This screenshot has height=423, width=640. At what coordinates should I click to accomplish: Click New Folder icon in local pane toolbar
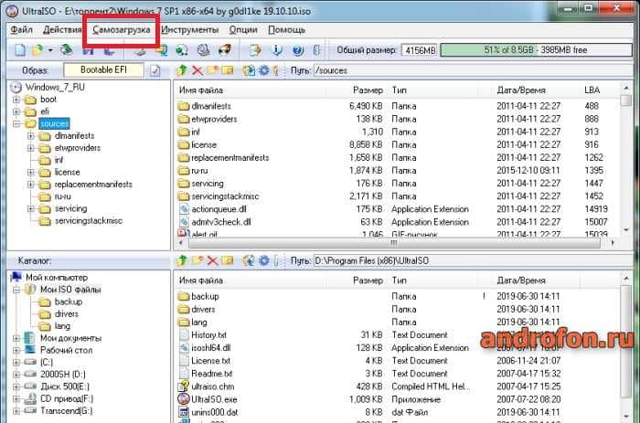197,260
